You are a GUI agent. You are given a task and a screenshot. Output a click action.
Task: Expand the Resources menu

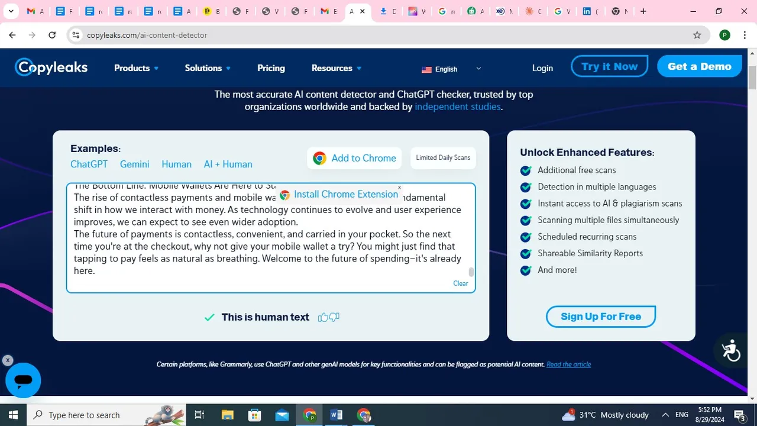(337, 68)
